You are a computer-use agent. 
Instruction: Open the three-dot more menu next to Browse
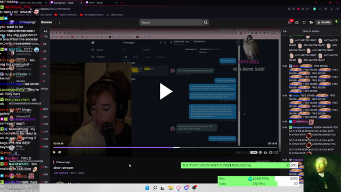point(60,22)
